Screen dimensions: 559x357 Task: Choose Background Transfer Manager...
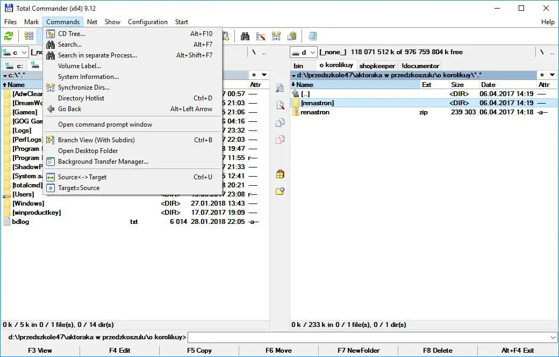[x=133, y=162]
